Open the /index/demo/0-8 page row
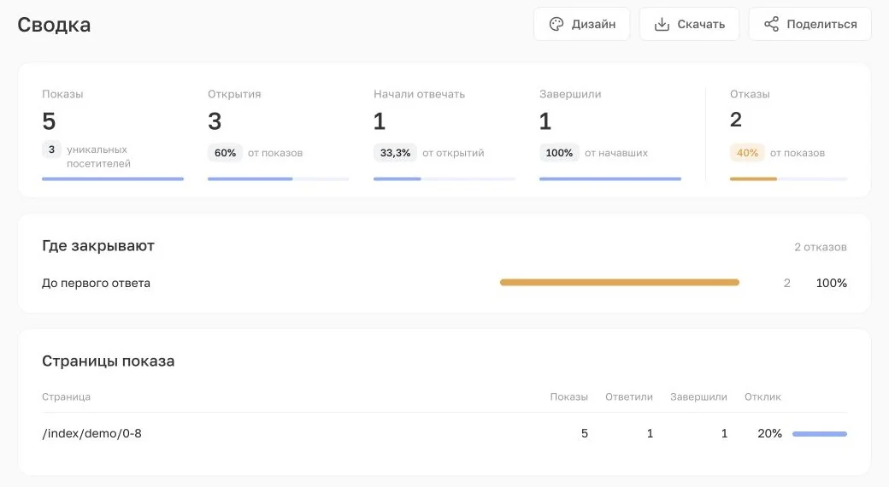889x487 pixels. (x=444, y=434)
